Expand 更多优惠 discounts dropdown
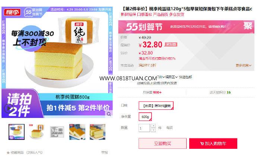 [x=243, y=65]
